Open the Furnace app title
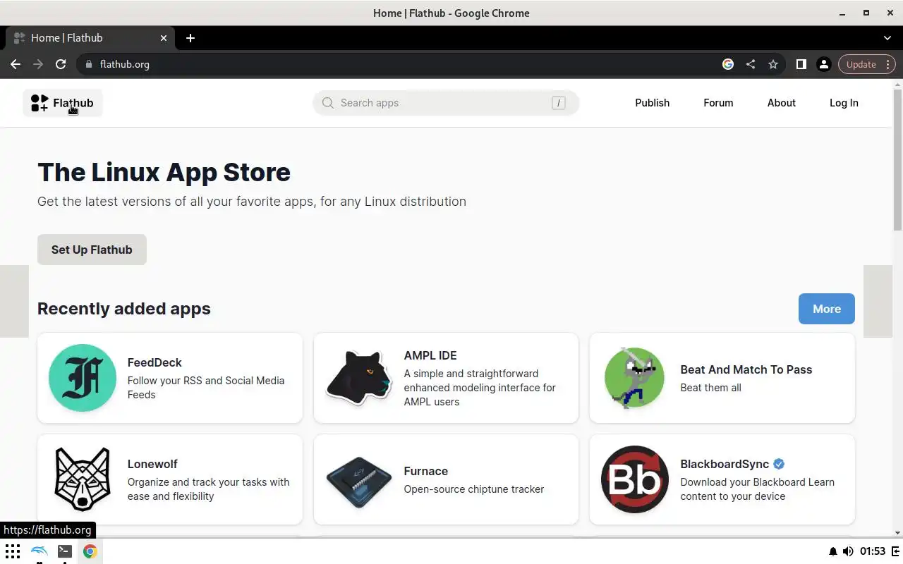This screenshot has height=564, width=903. coord(426,471)
